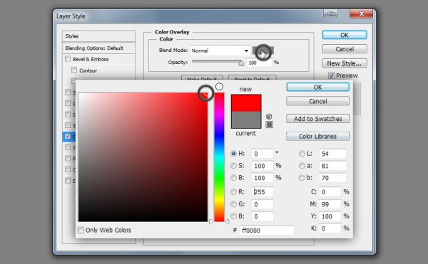Screen dimensions: 428x264
Task: Open Color Libraries
Action: point(317,136)
